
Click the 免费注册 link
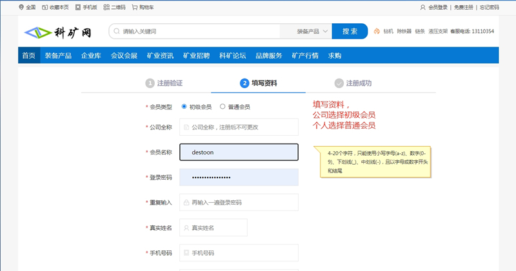[463, 7]
